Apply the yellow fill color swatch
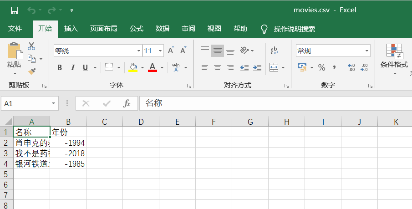 click(133, 67)
